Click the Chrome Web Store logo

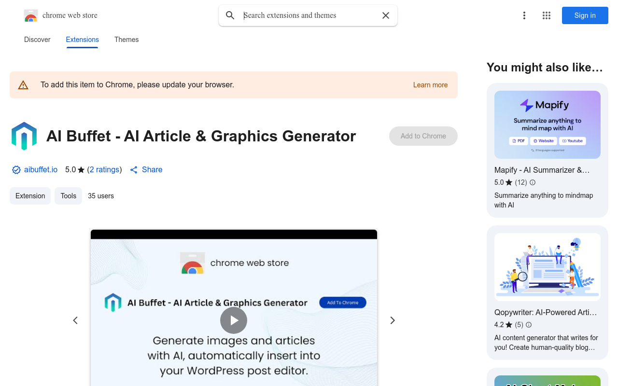pos(31,15)
